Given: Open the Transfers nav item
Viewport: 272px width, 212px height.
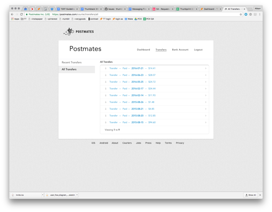Looking at the screenshot, I should click(x=161, y=50).
